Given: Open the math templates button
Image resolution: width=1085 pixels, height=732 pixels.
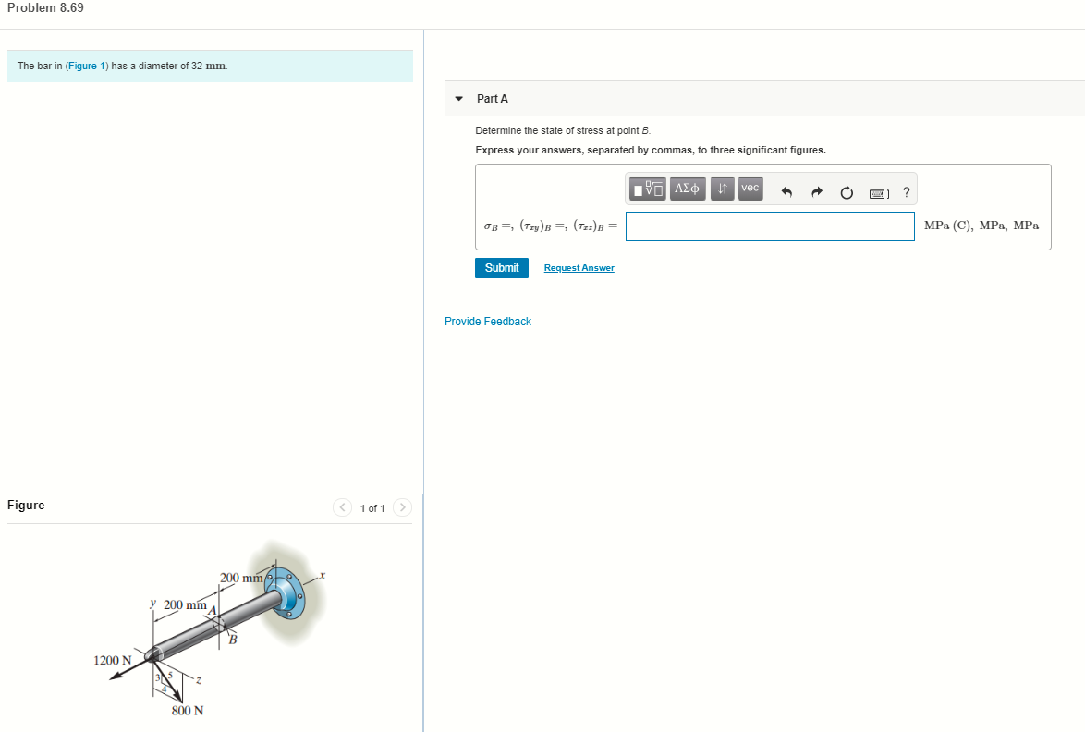Looking at the screenshot, I should click(648, 189).
